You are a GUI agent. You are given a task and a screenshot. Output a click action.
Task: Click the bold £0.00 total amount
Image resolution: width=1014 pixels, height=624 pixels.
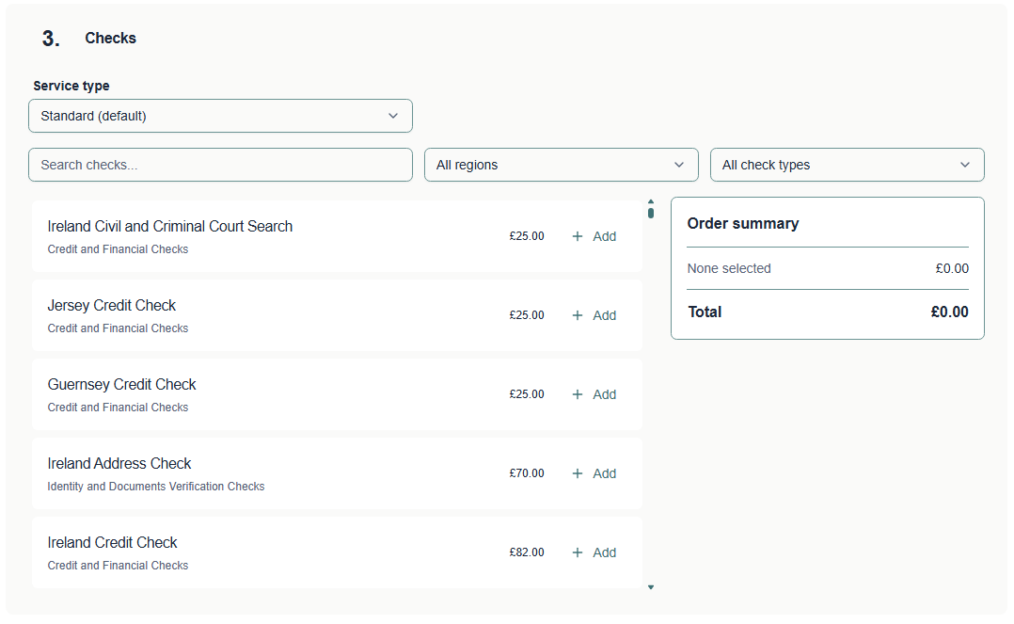pos(949,312)
